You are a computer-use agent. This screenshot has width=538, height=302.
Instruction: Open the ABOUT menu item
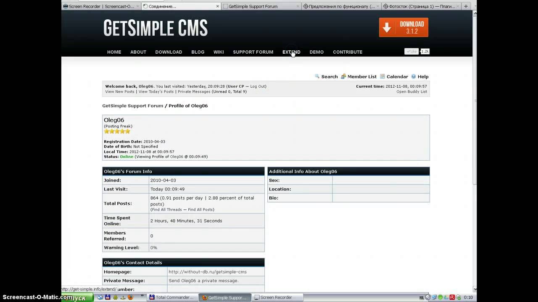[138, 52]
